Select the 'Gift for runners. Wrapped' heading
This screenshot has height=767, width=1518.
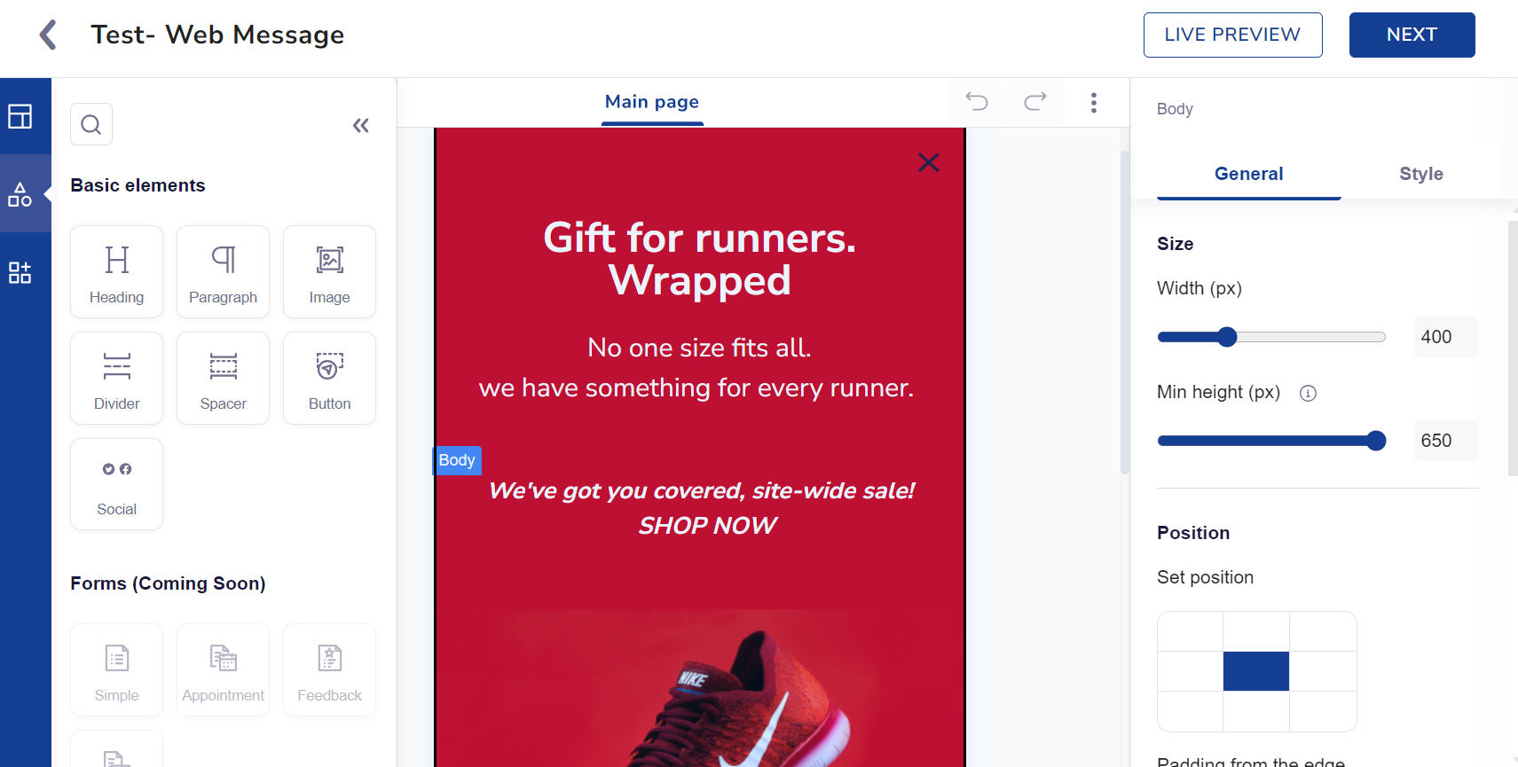pos(700,259)
